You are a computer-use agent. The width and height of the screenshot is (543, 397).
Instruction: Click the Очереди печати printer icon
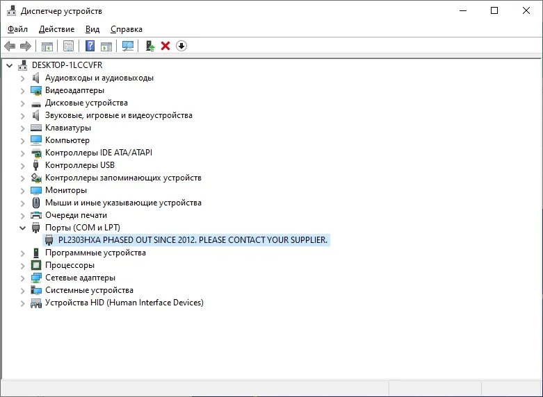36,215
